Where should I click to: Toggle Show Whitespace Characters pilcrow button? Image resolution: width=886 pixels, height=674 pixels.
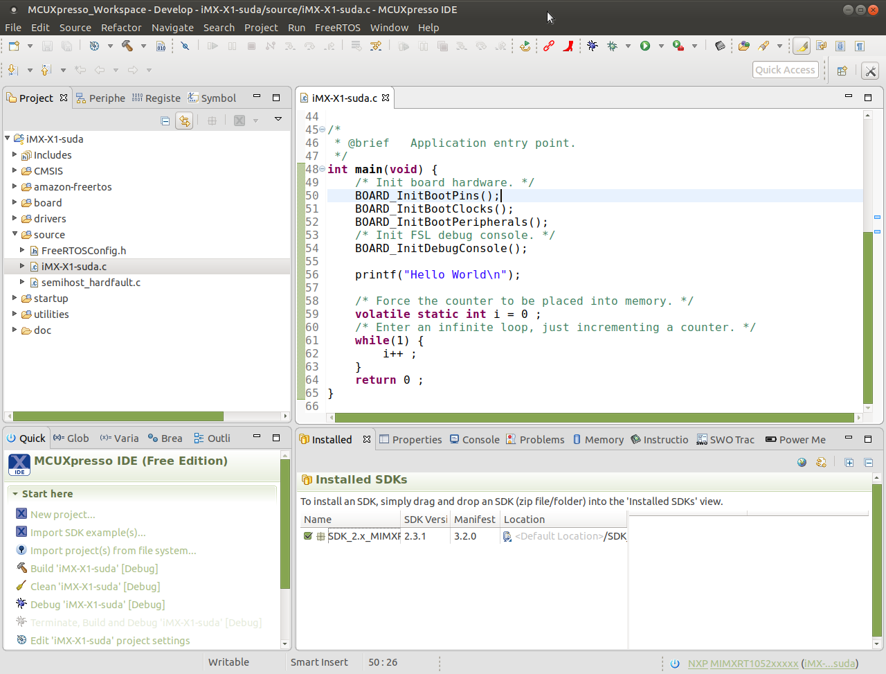tap(860, 46)
